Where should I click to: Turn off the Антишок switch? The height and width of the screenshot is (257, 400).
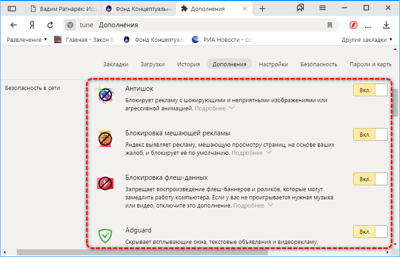coord(370,90)
